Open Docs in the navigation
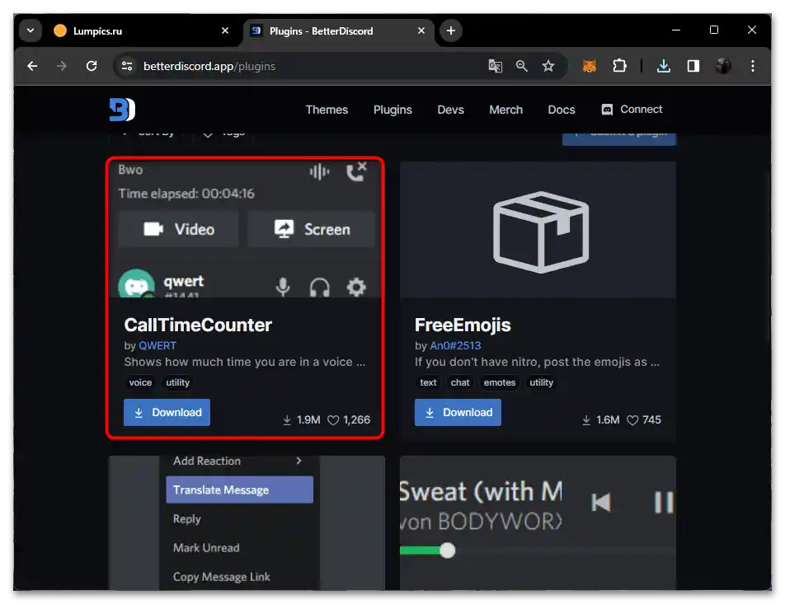The height and width of the screenshot is (604, 785). click(562, 110)
